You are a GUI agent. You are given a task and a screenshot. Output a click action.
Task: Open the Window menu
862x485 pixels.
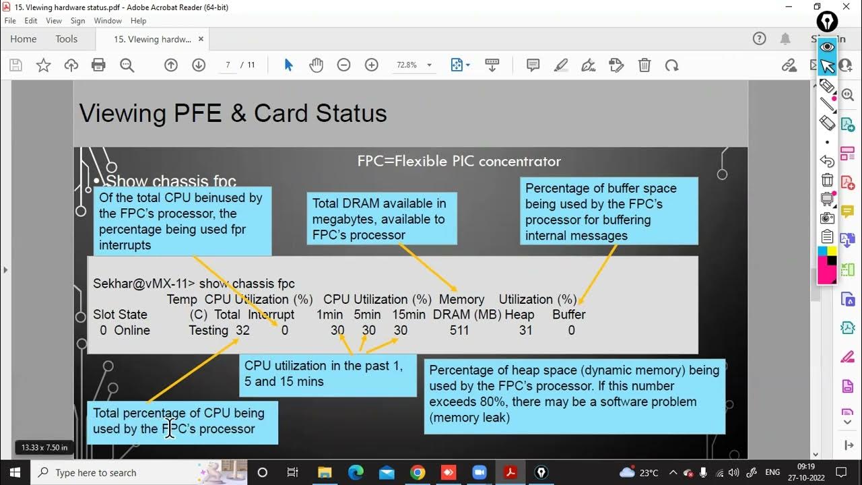(x=108, y=21)
